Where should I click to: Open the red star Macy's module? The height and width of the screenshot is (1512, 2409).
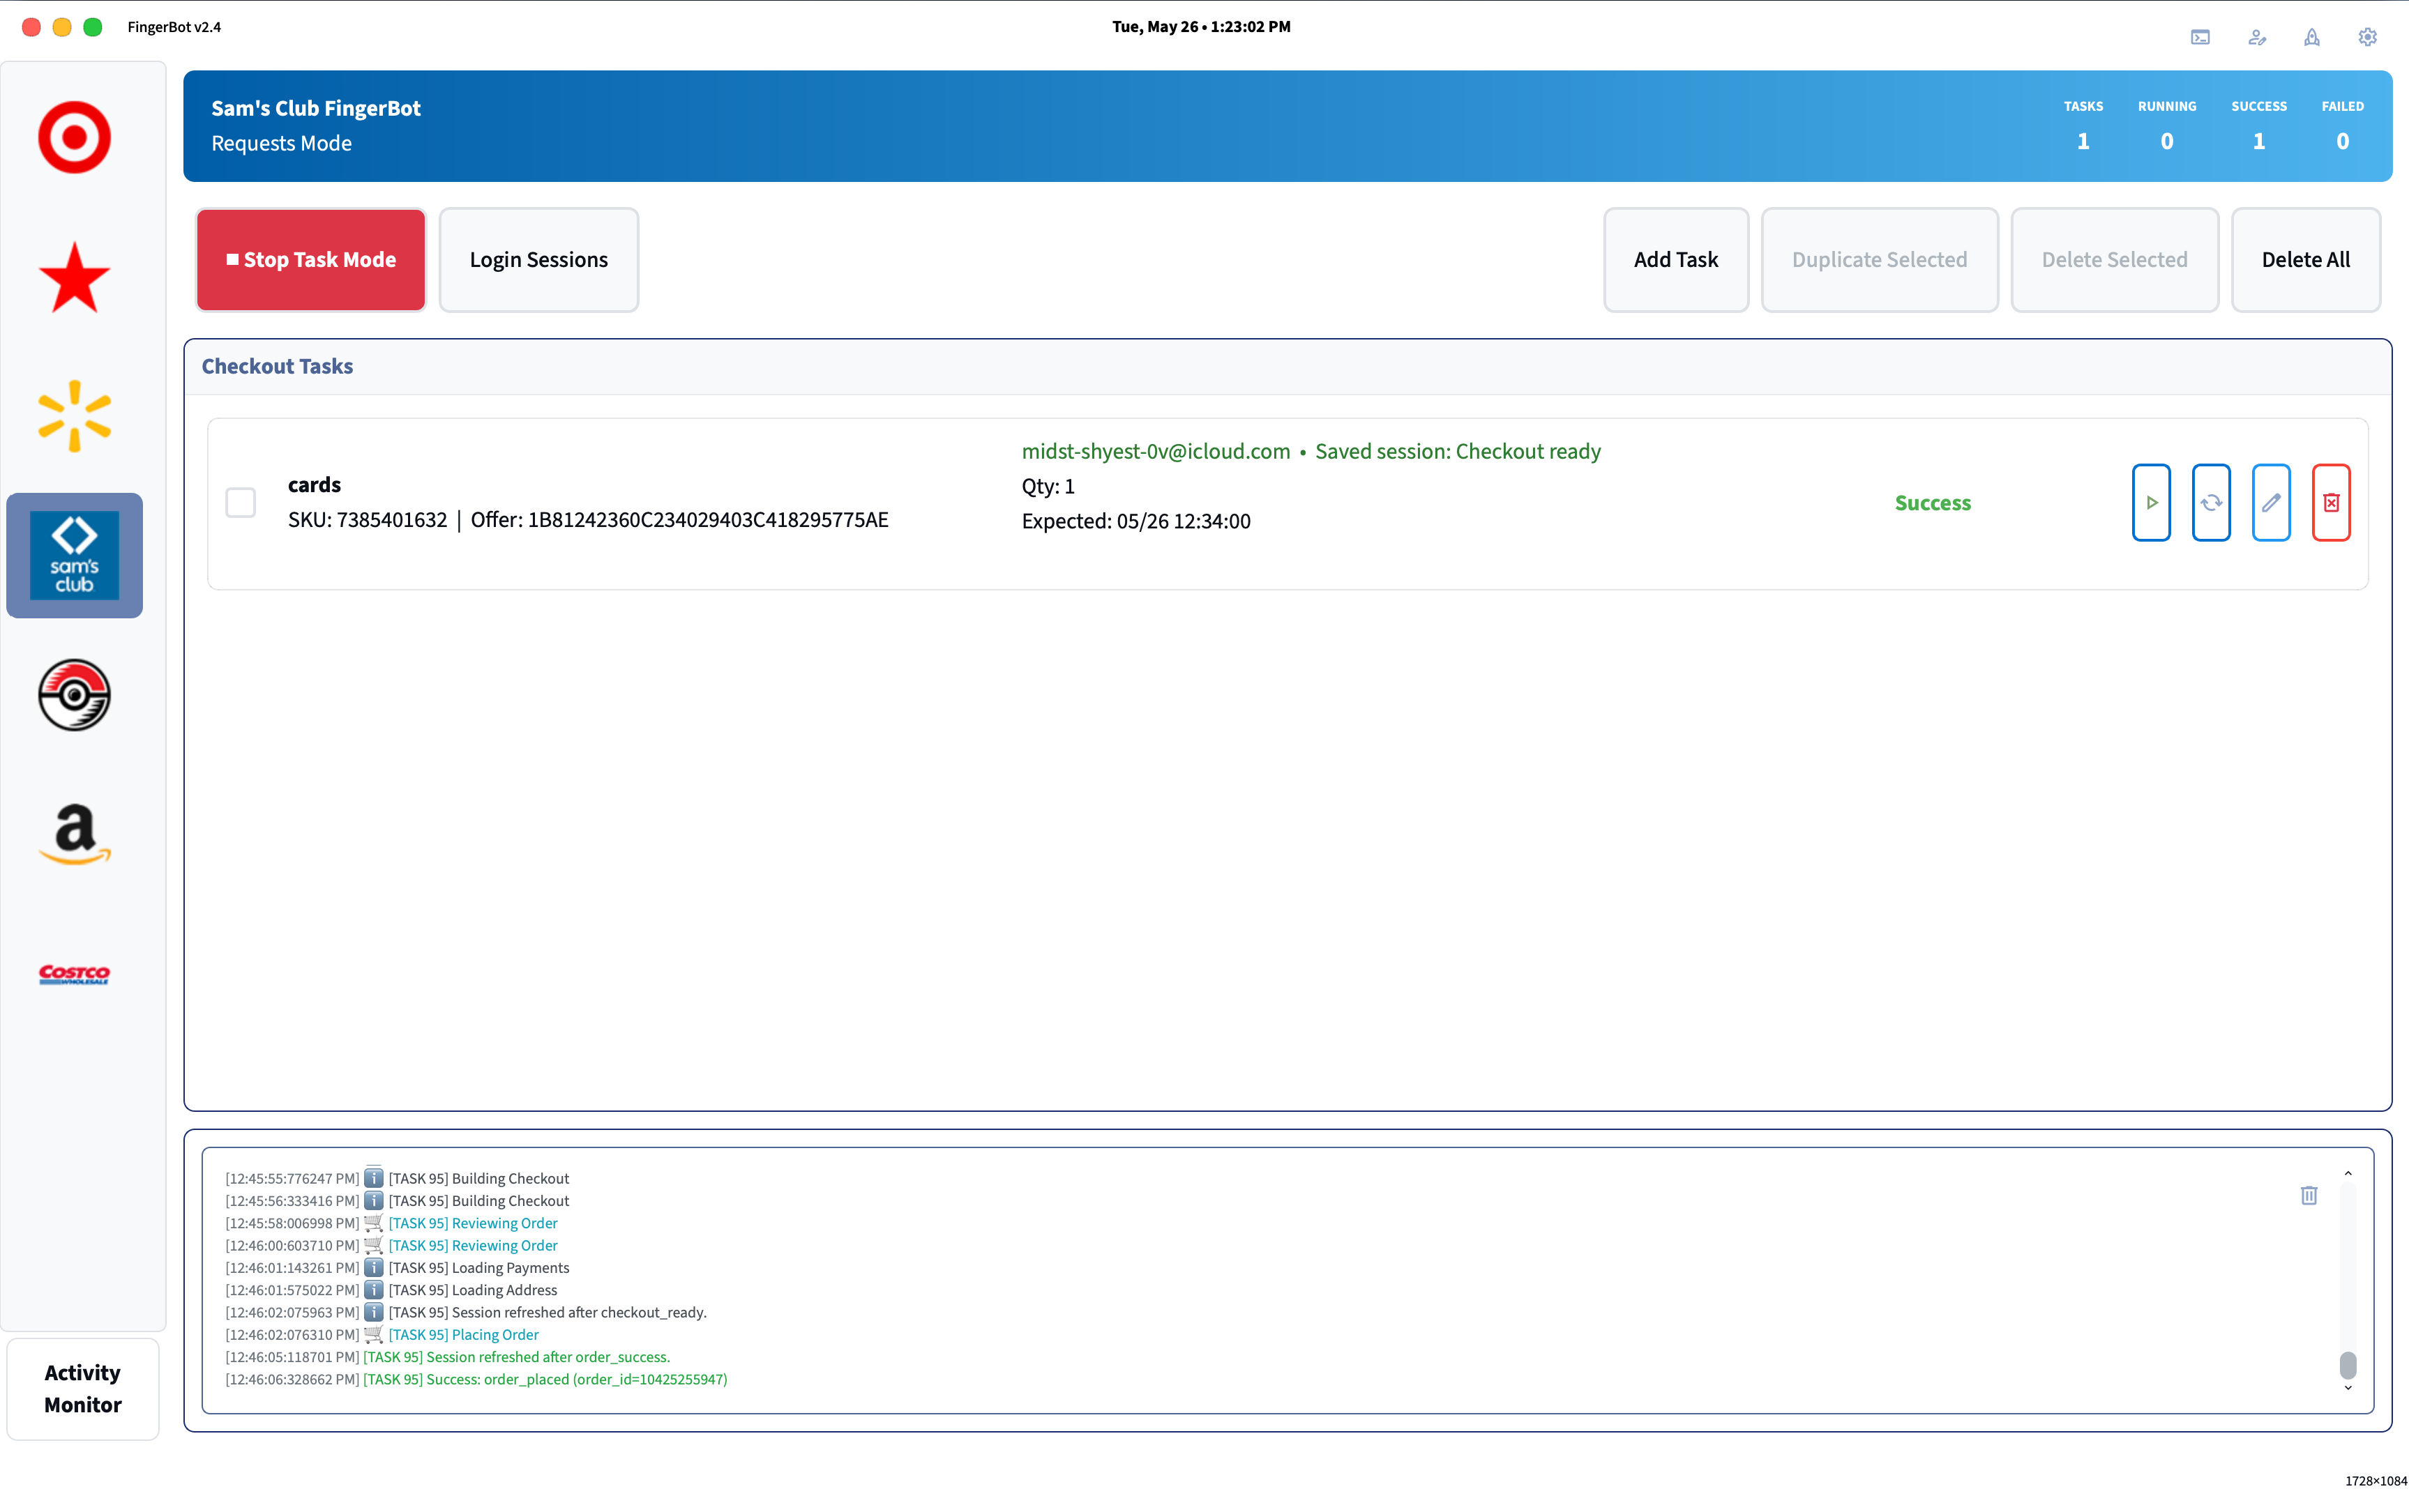[74, 277]
